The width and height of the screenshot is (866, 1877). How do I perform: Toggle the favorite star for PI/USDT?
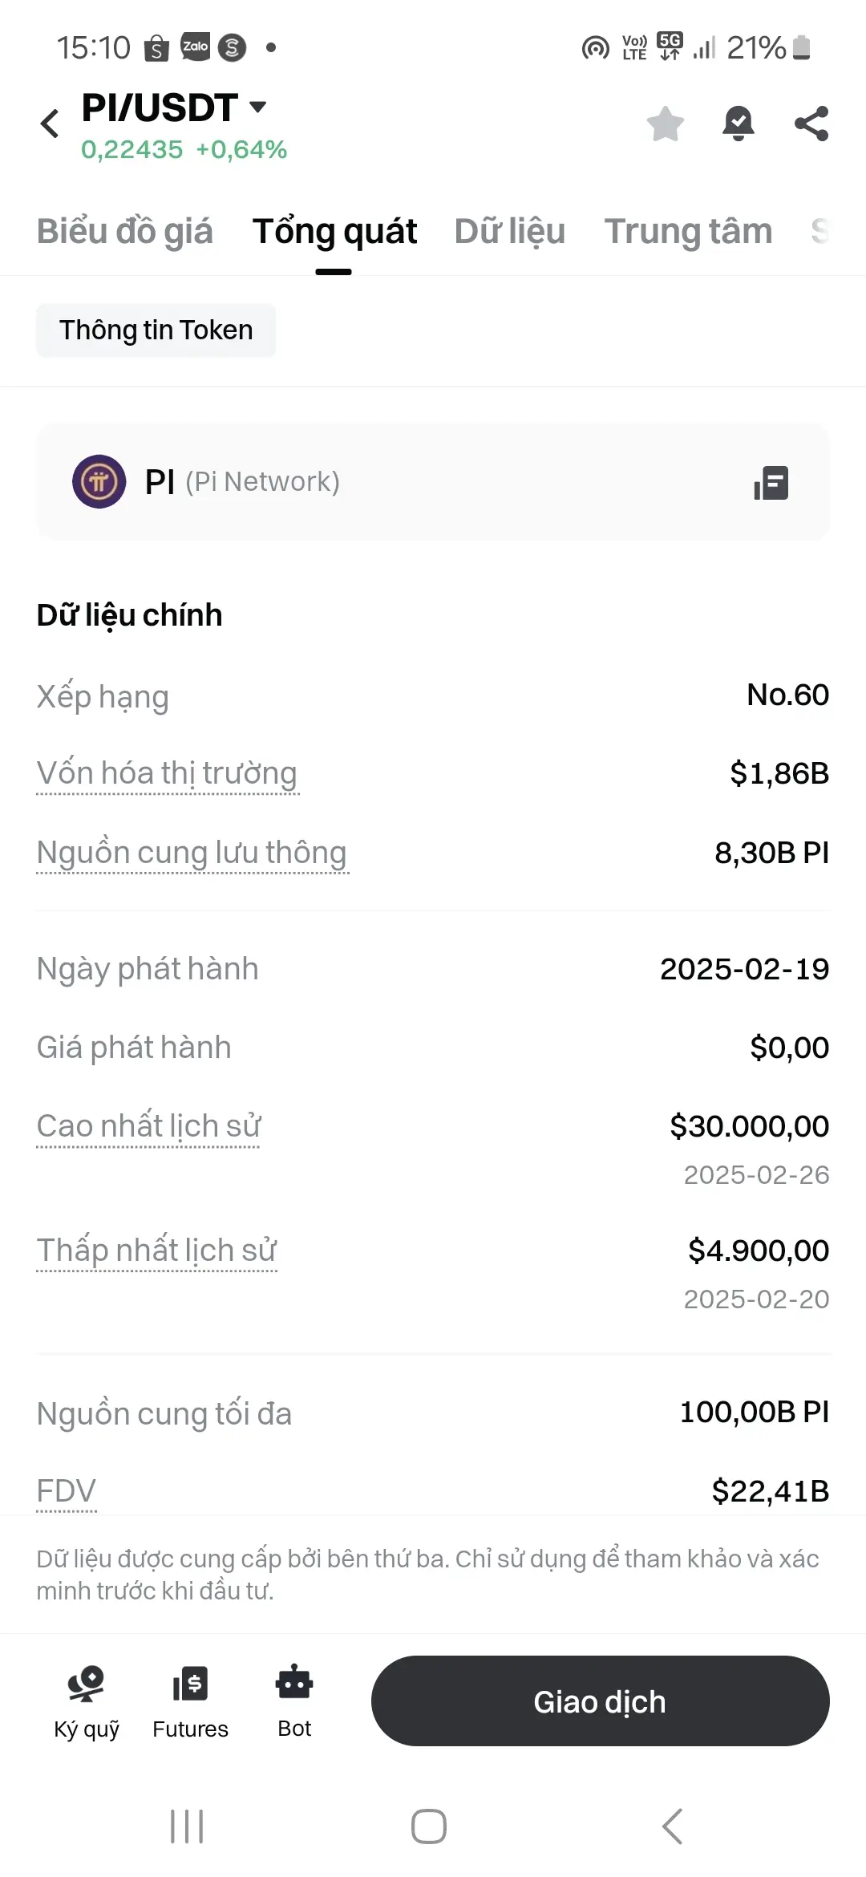click(666, 124)
